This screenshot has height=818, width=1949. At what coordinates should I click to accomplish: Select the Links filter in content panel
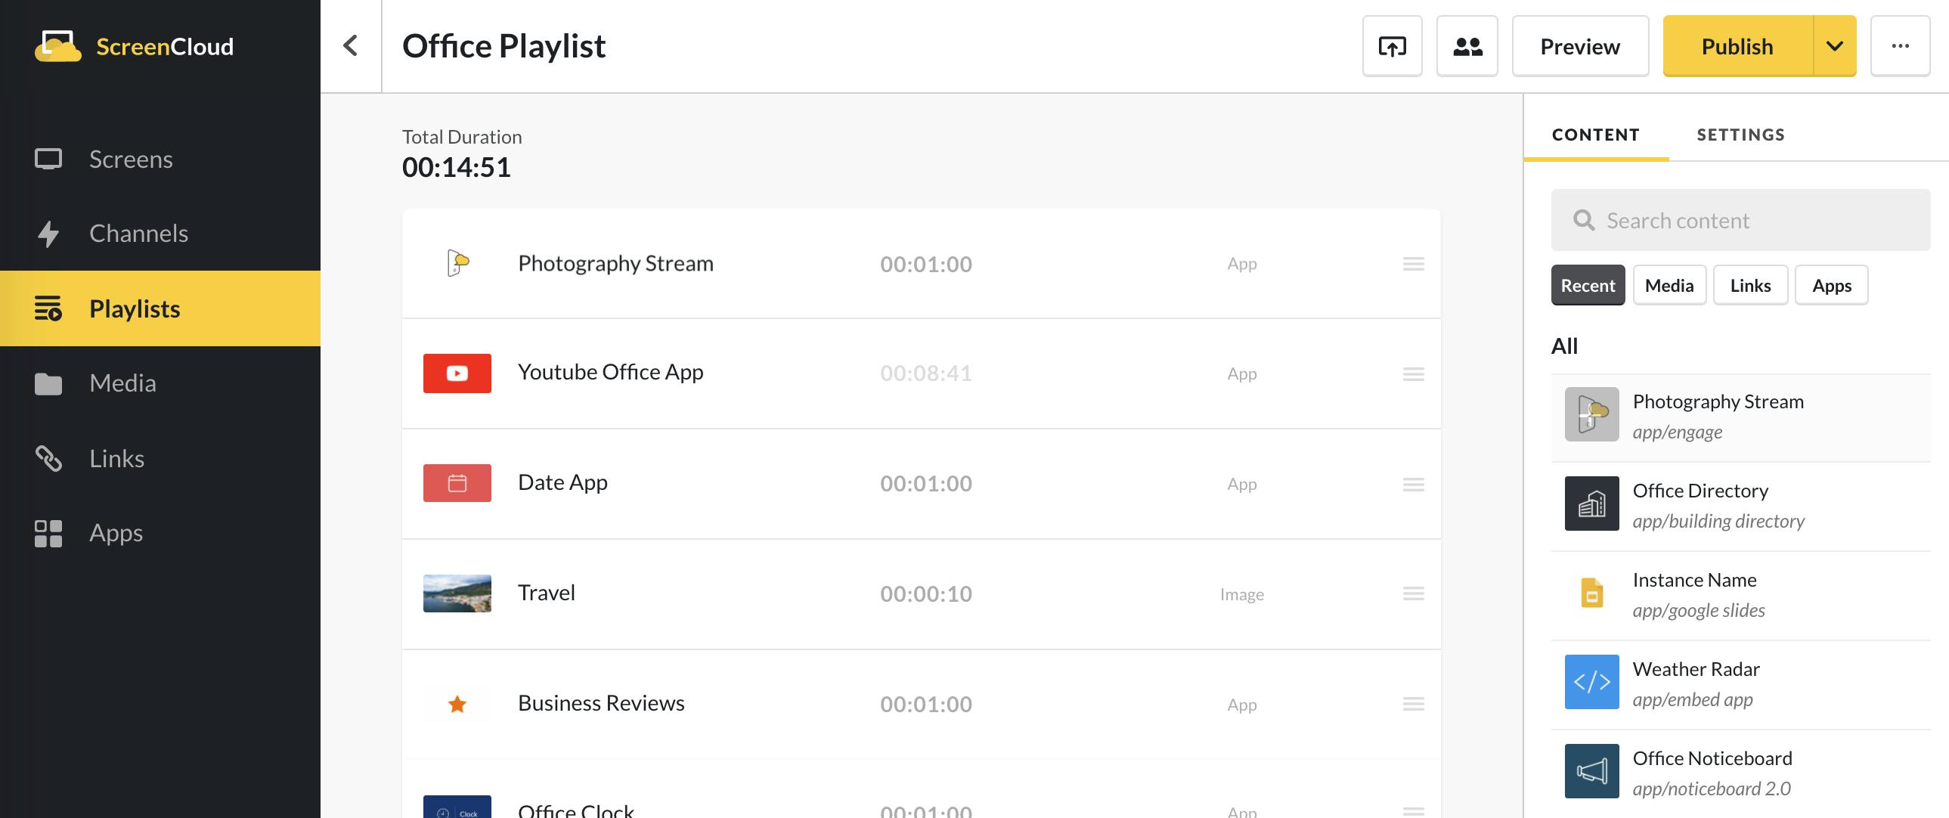pyautogui.click(x=1750, y=285)
